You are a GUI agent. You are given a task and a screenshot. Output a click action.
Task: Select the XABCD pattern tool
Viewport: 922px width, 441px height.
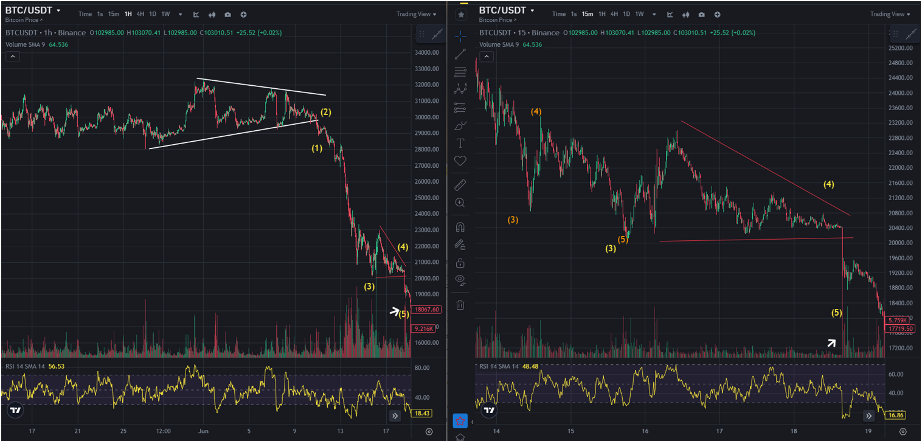click(x=460, y=89)
